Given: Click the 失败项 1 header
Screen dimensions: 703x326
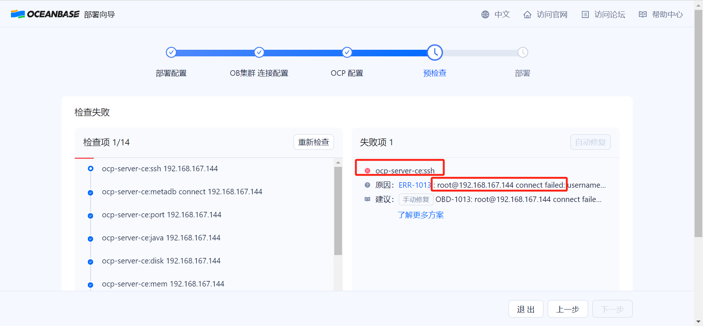Looking at the screenshot, I should [x=377, y=142].
